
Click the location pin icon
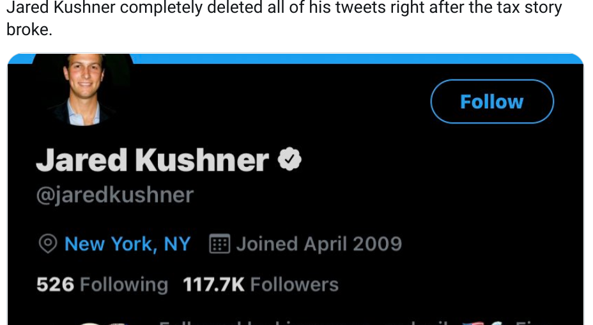point(48,244)
